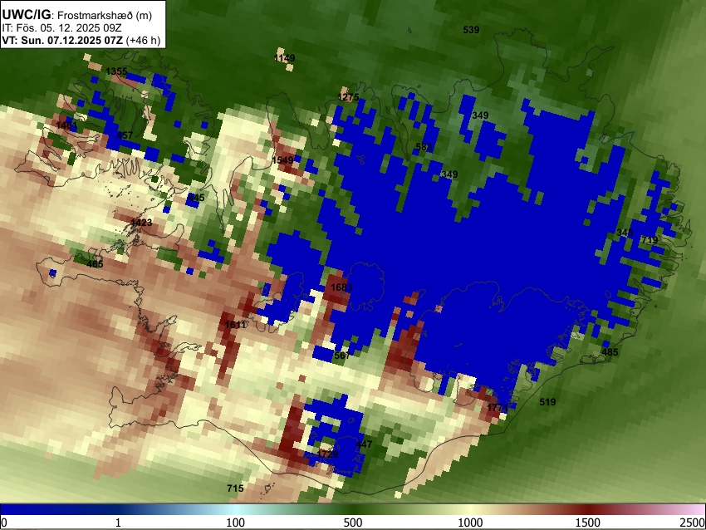
Task: Click the 583 map value
Action: click(x=424, y=147)
